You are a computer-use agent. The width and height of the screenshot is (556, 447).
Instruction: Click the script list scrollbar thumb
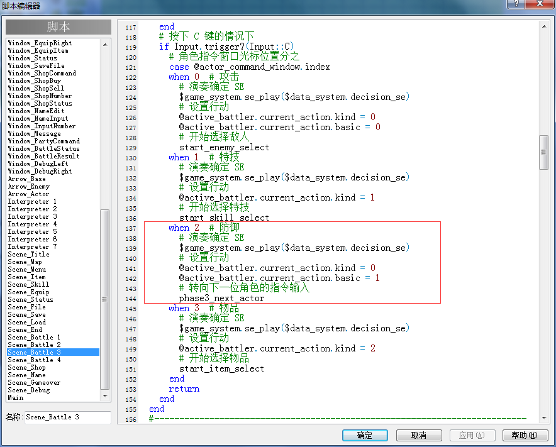point(105,299)
